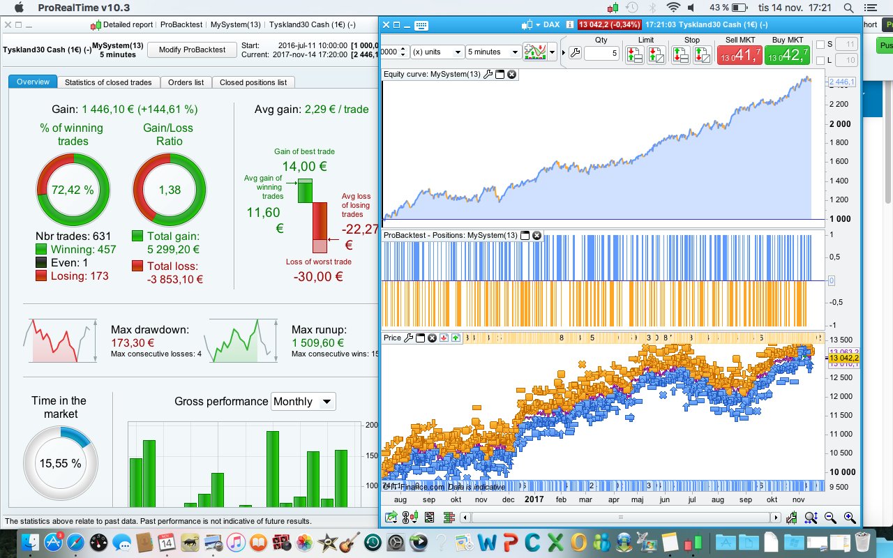893x558 pixels.
Task: Open the trading settings wrench icon
Action: coord(575,53)
